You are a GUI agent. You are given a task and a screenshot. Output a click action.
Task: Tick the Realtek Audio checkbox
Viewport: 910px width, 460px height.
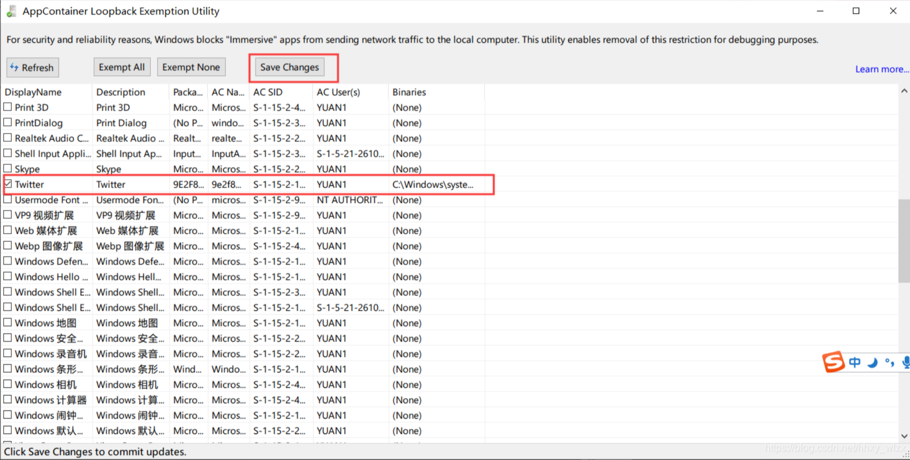point(8,138)
